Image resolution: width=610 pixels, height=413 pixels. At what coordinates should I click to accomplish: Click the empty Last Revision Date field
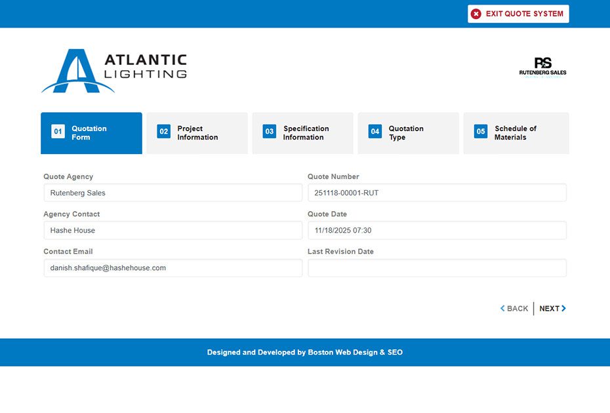pyautogui.click(x=437, y=267)
